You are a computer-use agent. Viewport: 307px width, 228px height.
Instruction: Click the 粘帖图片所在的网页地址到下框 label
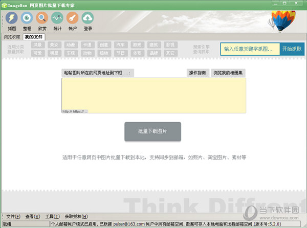97,73
